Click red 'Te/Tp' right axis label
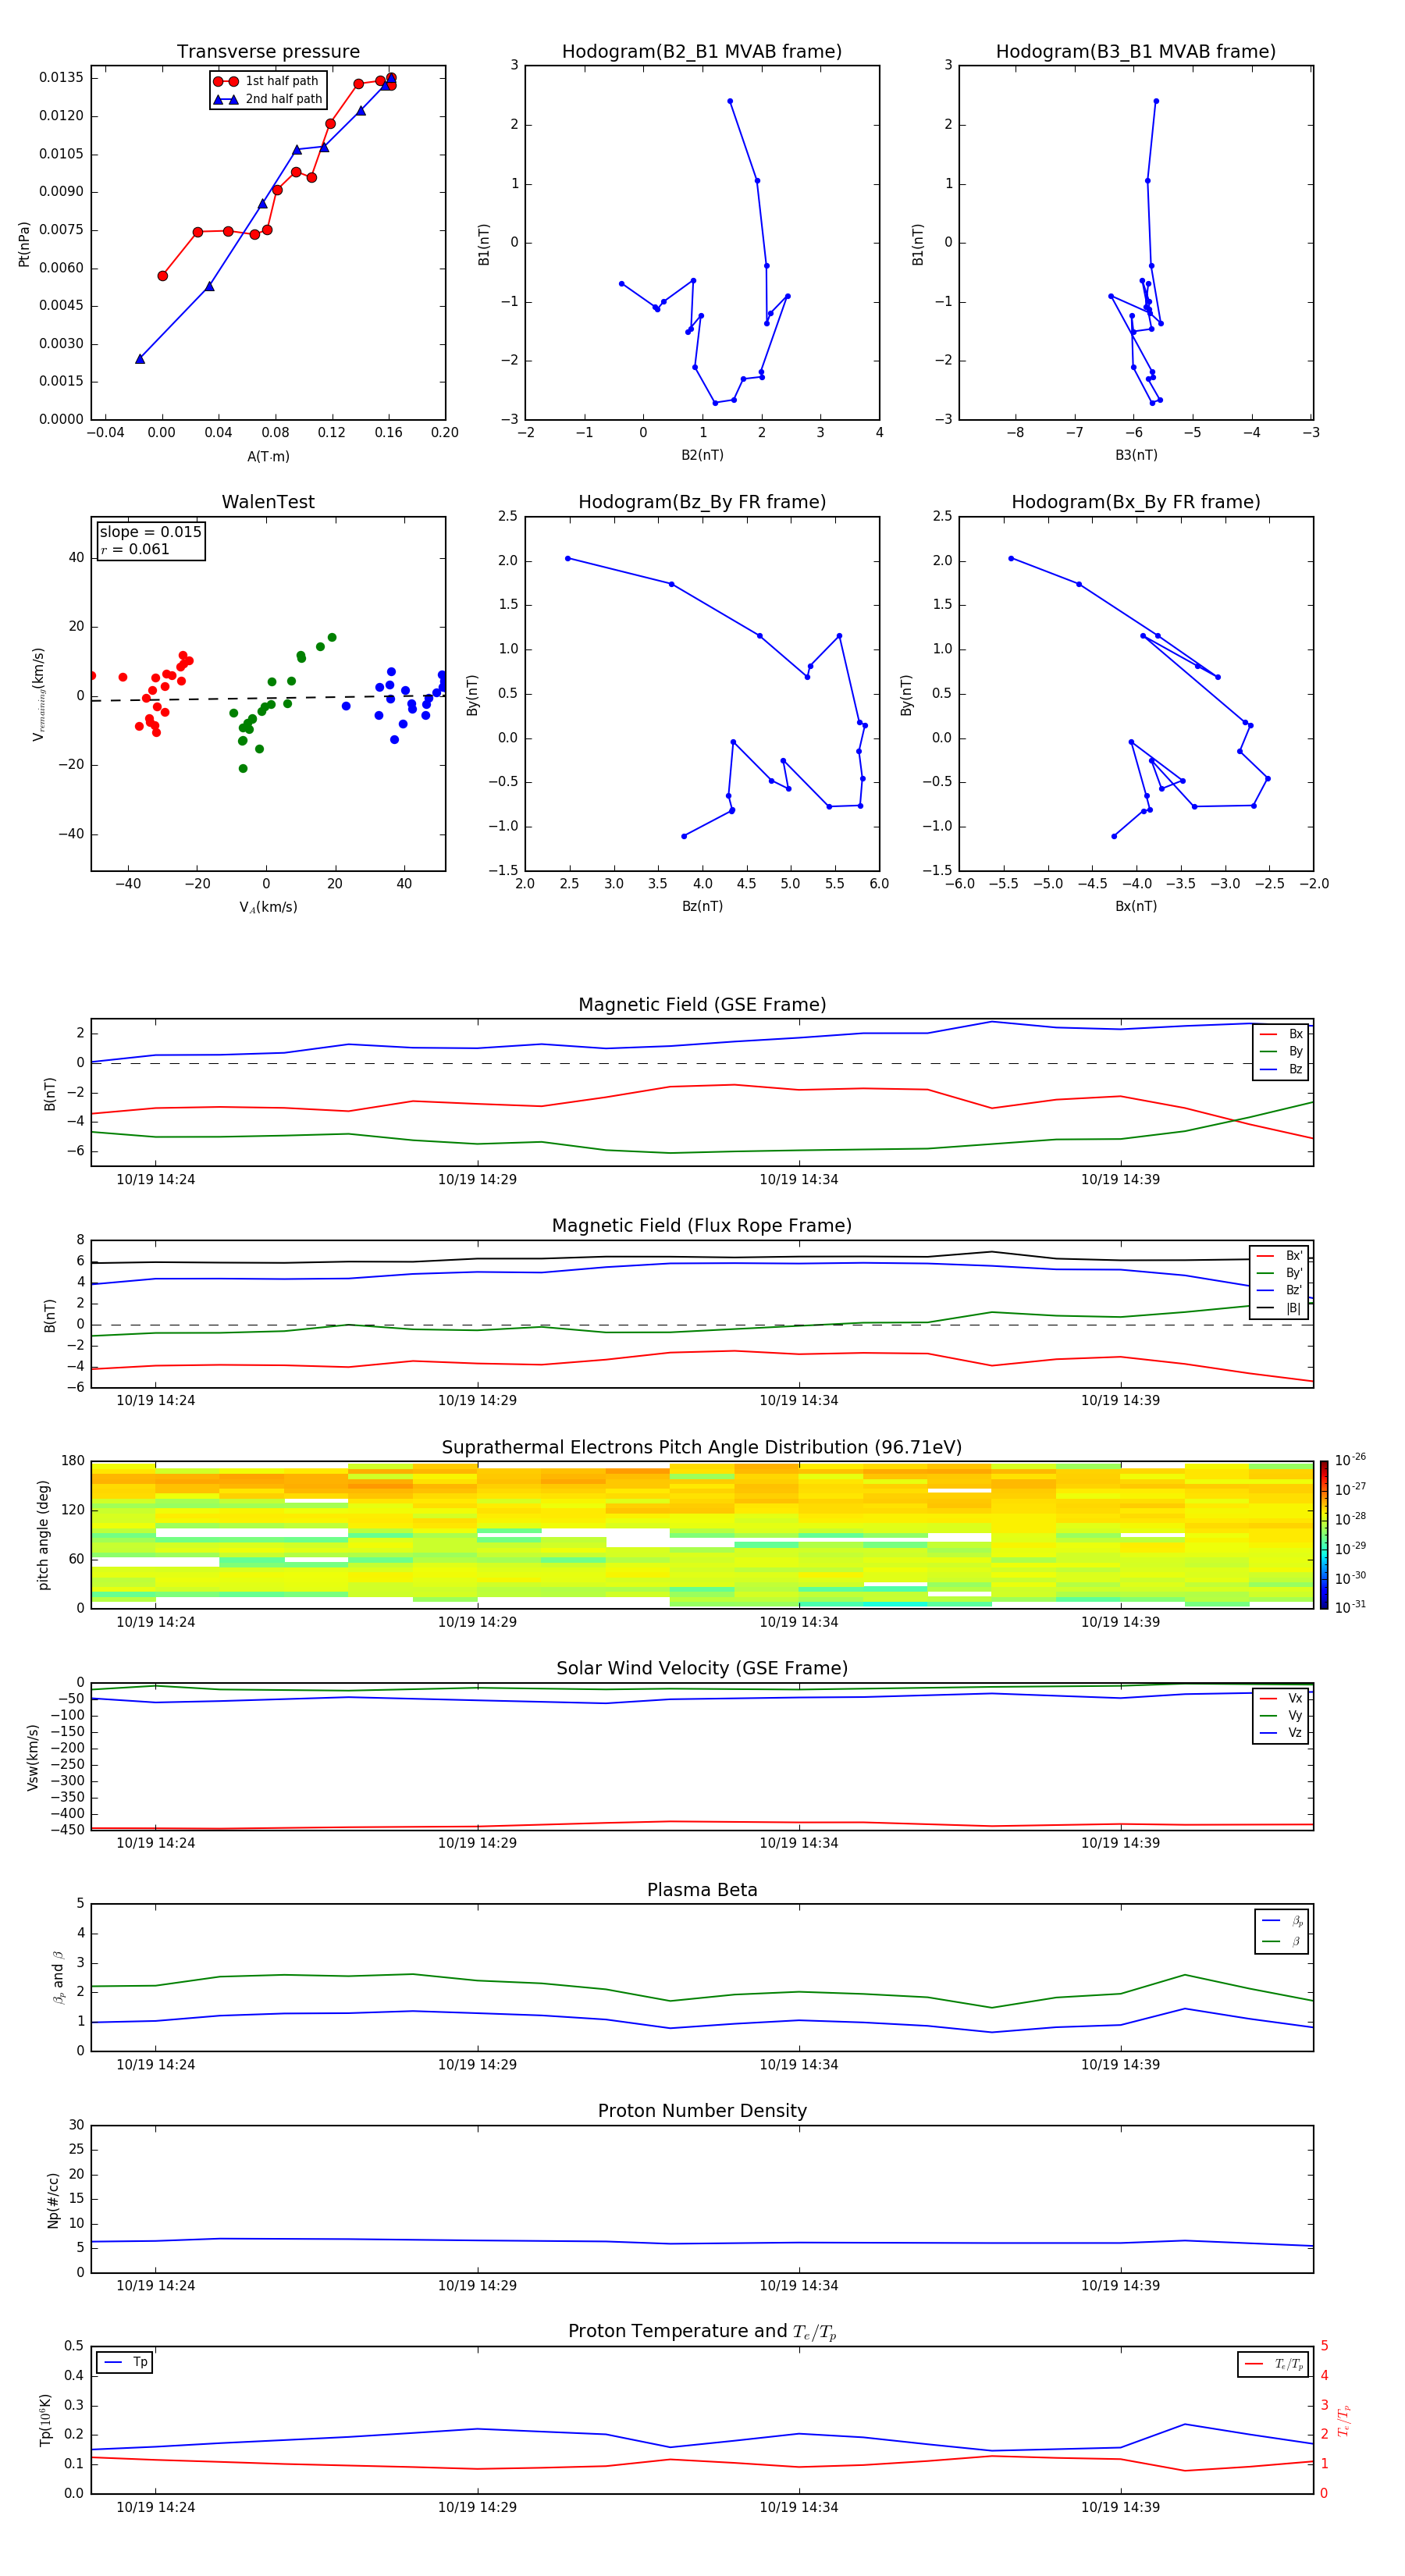 pyautogui.click(x=1344, y=2420)
